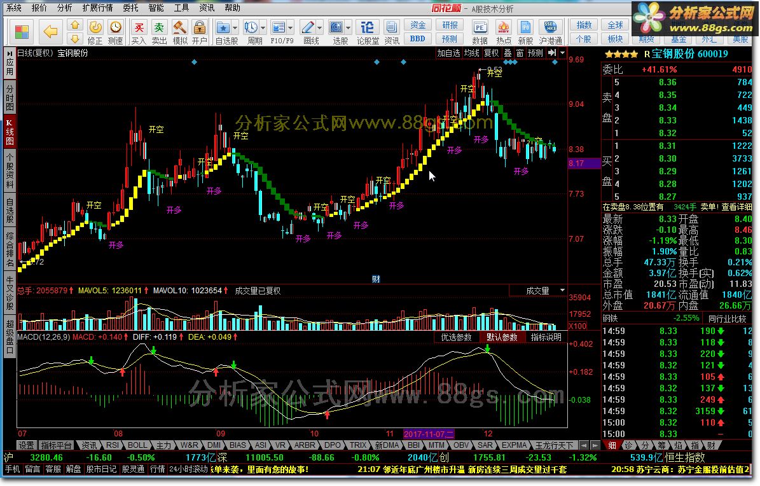Click the 加自选 button
The height and width of the screenshot is (486, 760).
448,53
